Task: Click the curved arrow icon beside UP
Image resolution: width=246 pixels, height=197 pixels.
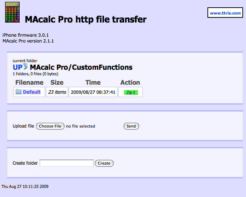Action: (x=25, y=67)
